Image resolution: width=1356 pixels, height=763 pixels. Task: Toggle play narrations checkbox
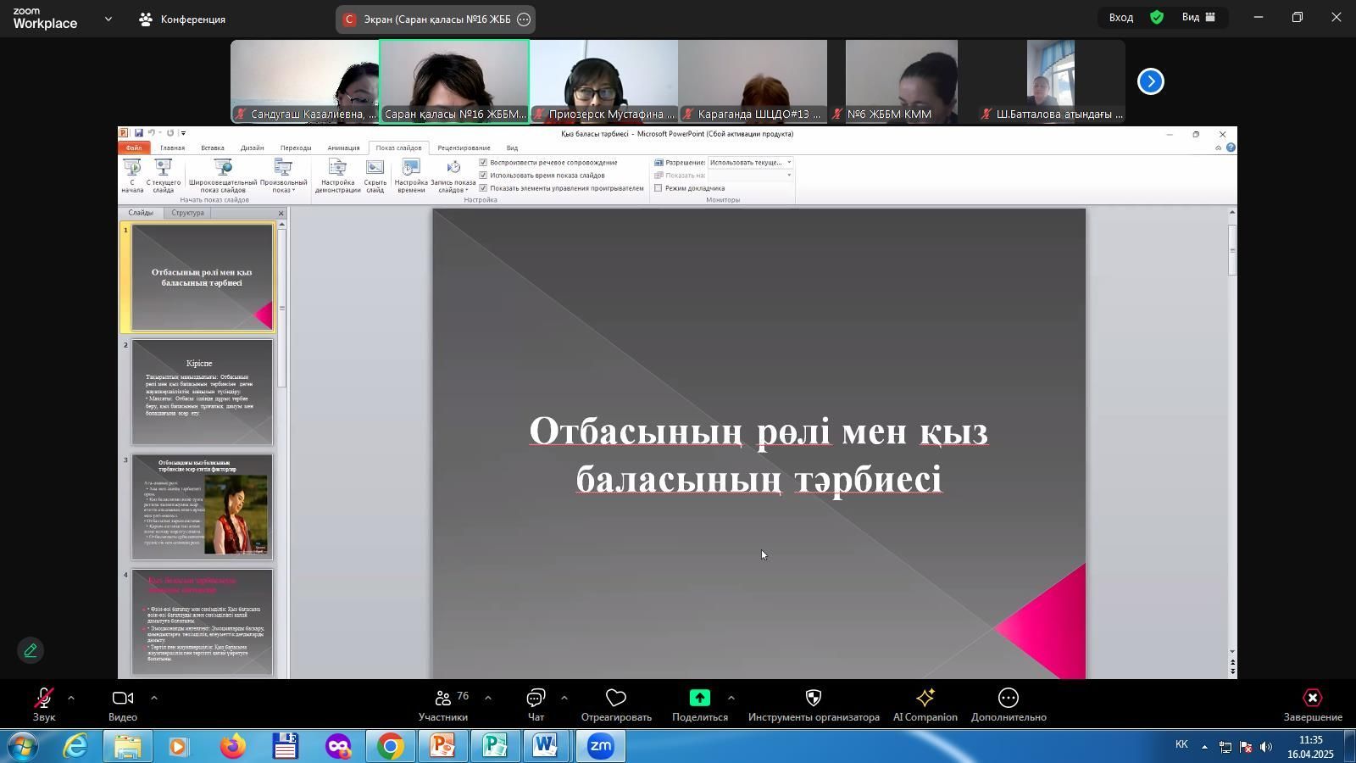(483, 163)
